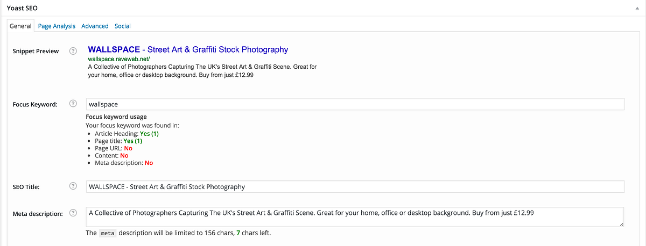Click into the Meta description textarea
This screenshot has width=646, height=246.
(x=355, y=217)
